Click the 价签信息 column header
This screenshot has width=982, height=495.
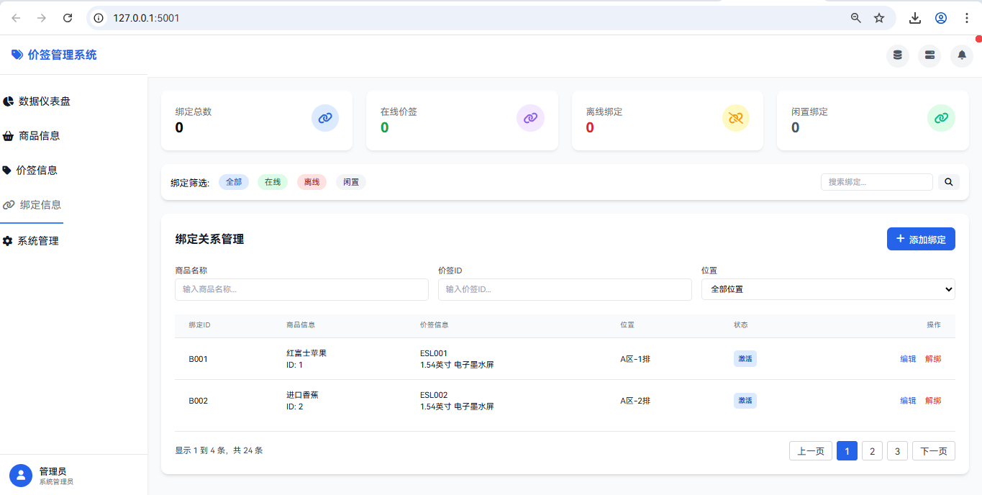tap(435, 325)
